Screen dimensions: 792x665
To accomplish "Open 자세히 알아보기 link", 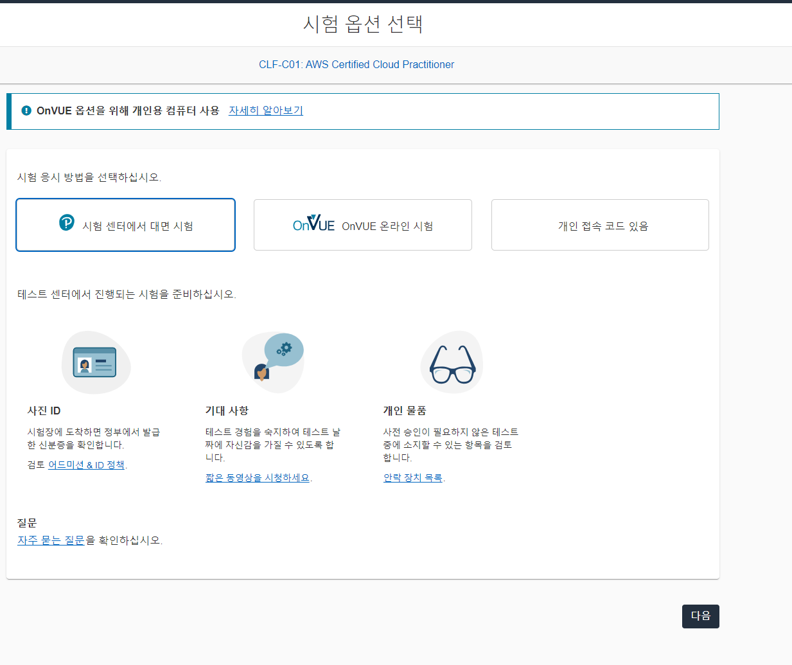I will [x=266, y=111].
